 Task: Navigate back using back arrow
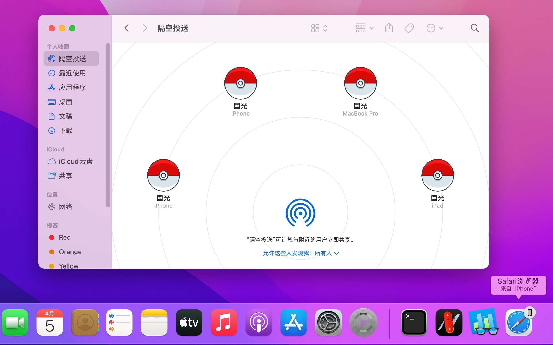pyautogui.click(x=127, y=28)
